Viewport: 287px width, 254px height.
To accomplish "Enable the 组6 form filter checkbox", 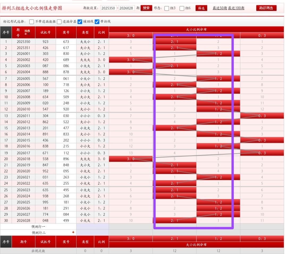I will pyautogui.click(x=182, y=8).
